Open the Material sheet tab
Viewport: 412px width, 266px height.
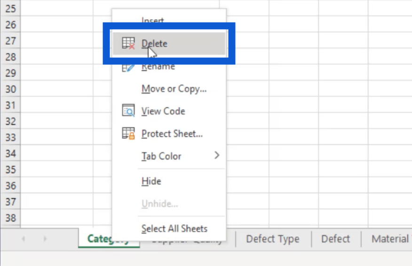(390, 239)
